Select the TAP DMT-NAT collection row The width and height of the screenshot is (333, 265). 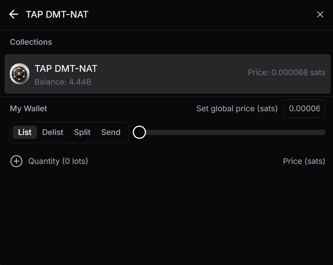point(167,74)
